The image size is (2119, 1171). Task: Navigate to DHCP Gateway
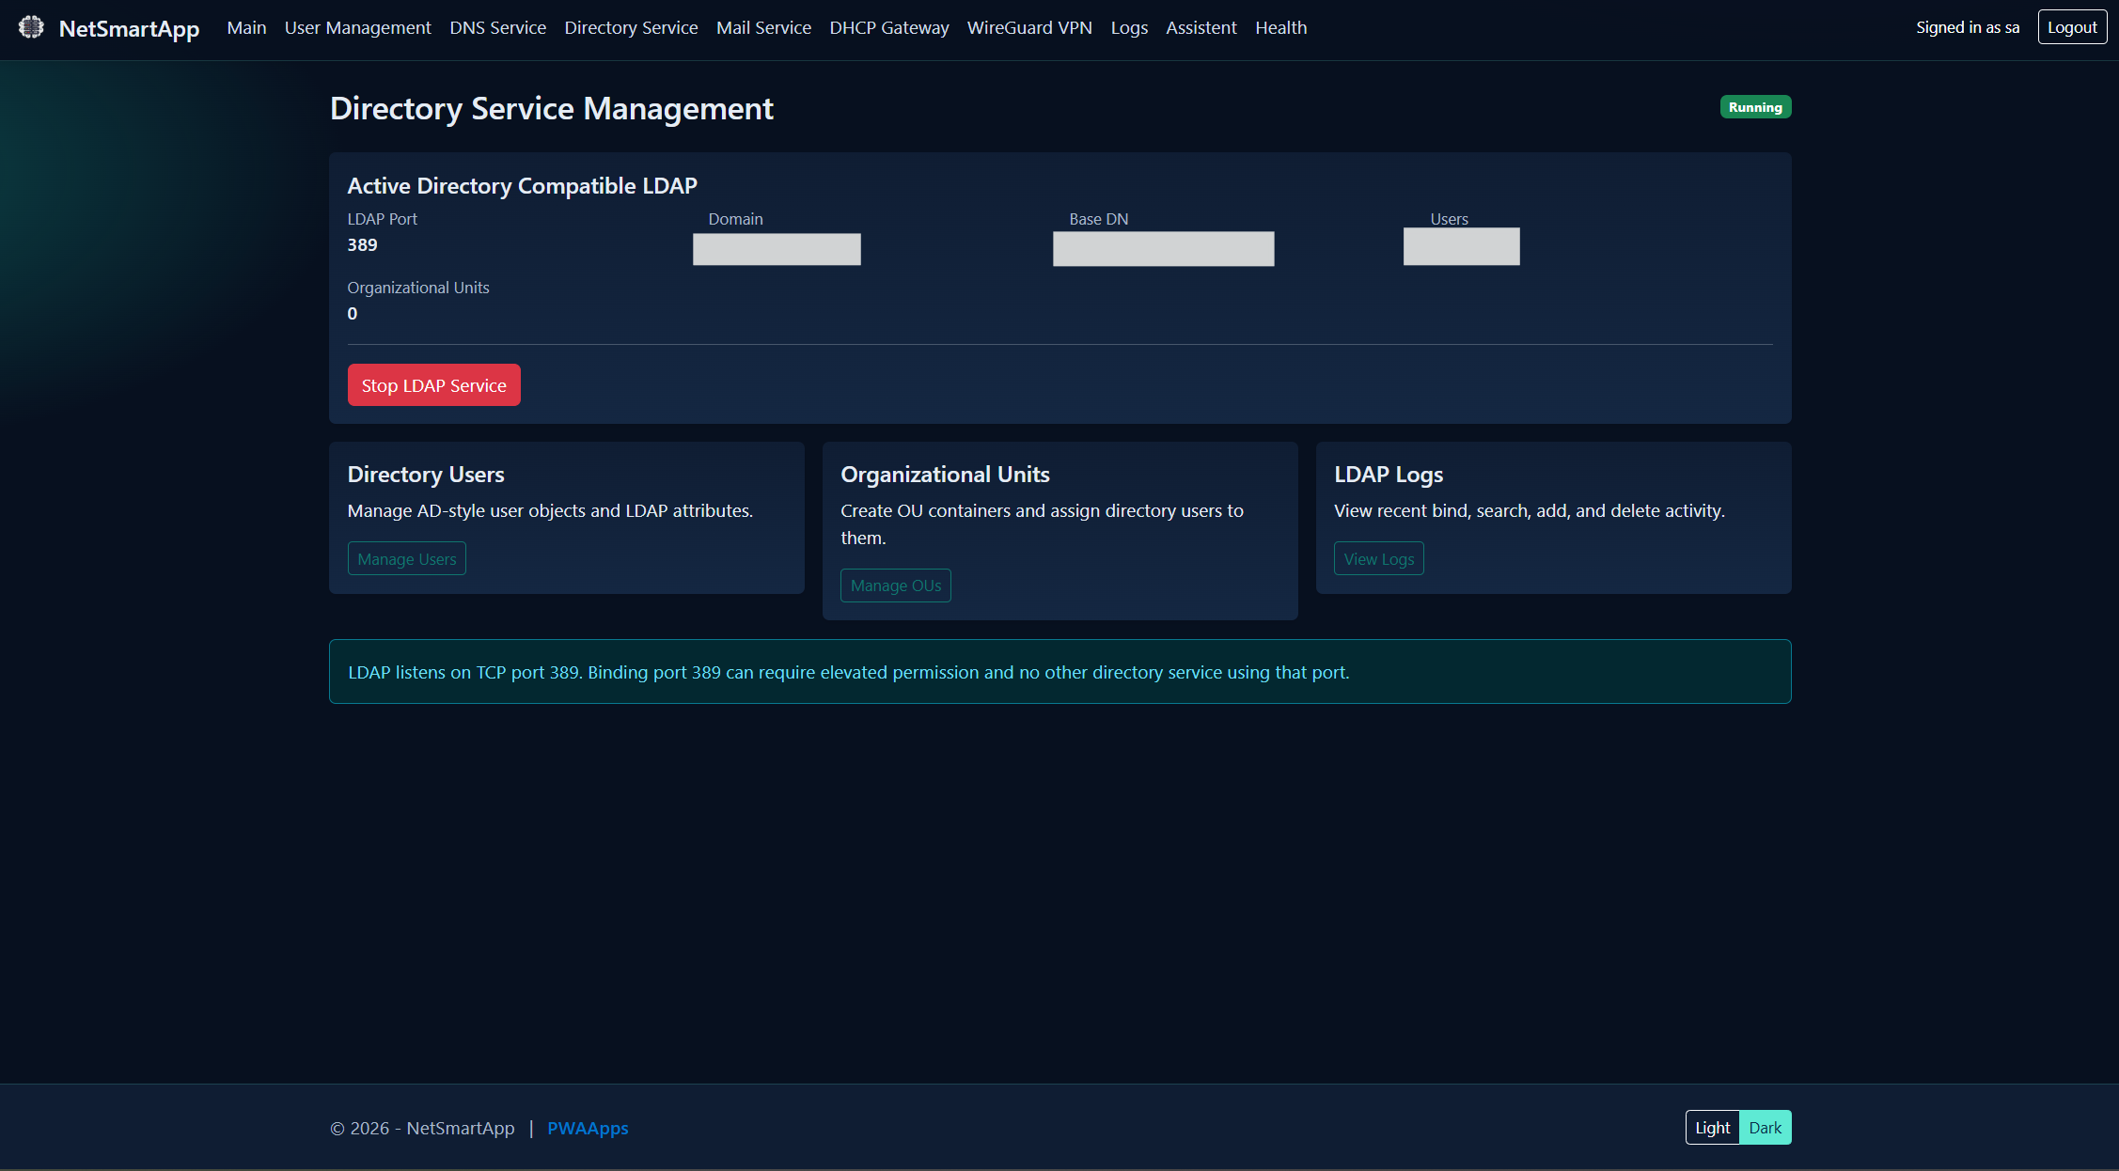pos(889,28)
